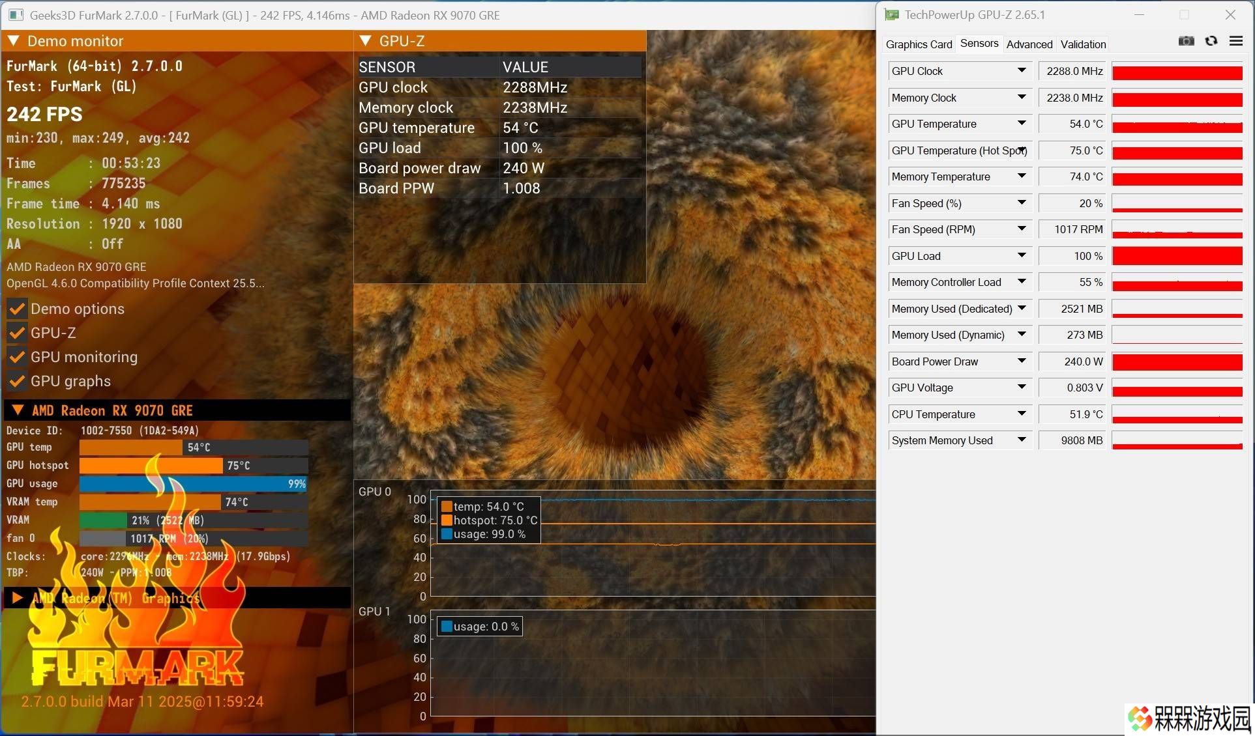Click the VRAM temp 74°C bar

150,502
